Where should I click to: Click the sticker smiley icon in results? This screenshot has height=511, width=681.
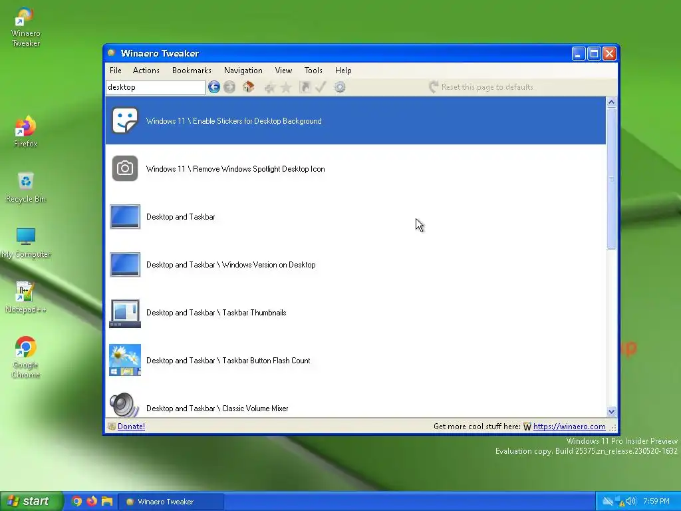click(125, 120)
